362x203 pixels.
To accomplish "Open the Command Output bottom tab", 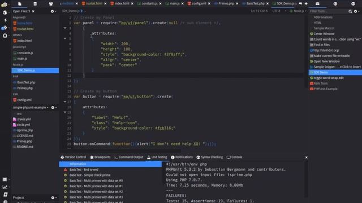I will 128,157.
